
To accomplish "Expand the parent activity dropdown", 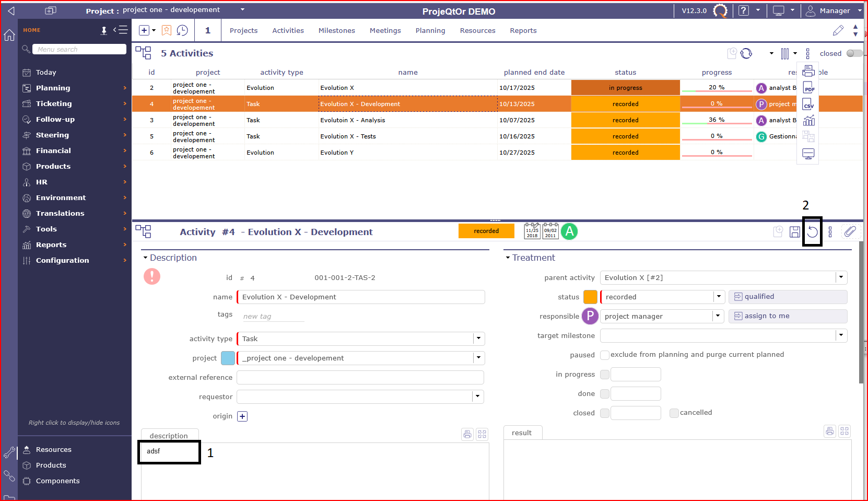I will point(841,277).
